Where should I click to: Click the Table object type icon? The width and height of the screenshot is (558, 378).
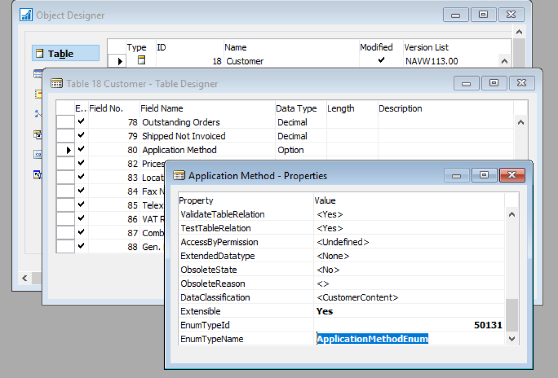pos(39,53)
